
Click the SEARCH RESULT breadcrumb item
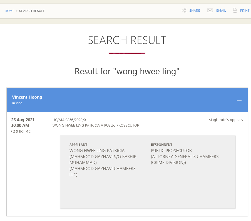point(32,11)
